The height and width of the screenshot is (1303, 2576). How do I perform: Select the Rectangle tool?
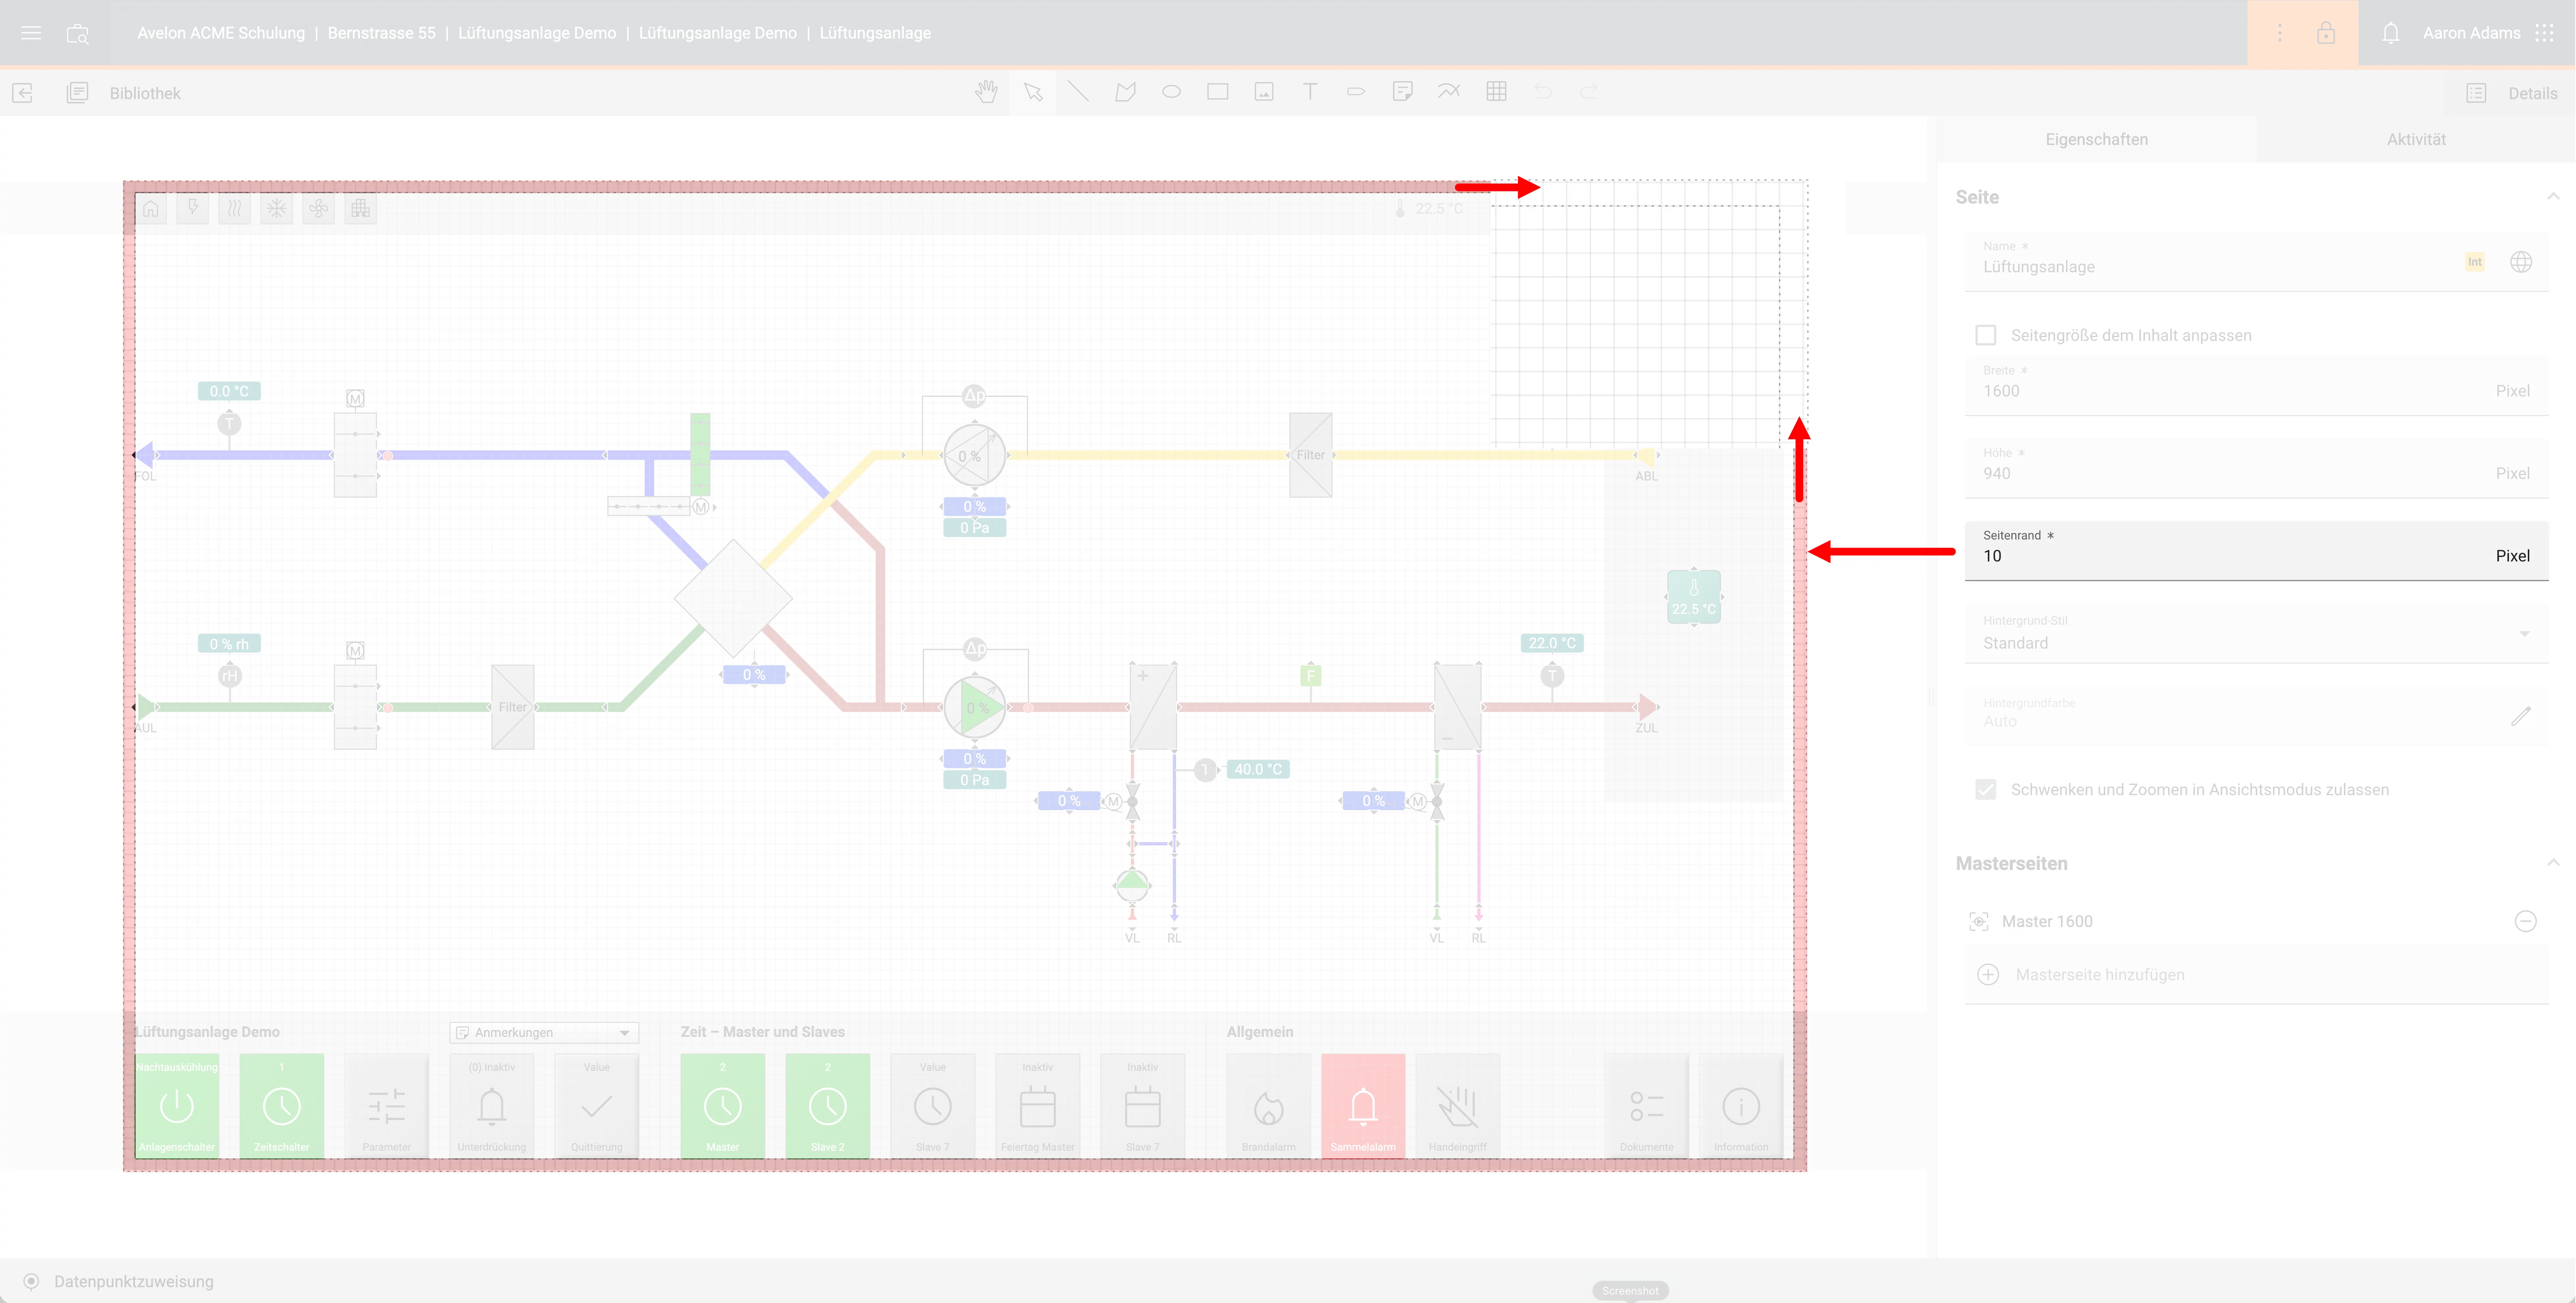coord(1217,92)
